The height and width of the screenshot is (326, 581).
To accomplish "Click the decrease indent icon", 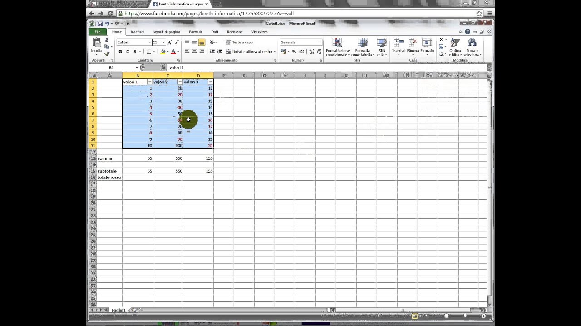I will (212, 52).
